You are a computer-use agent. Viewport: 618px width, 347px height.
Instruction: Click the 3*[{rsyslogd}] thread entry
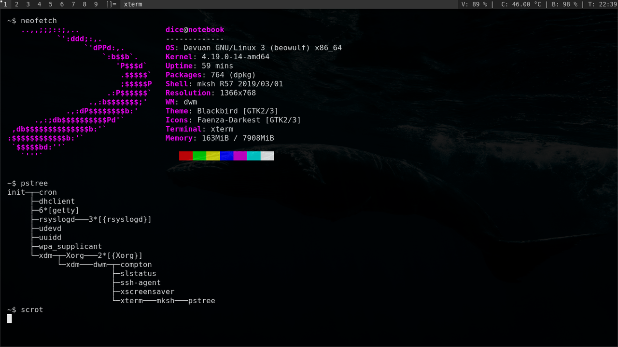[x=120, y=219]
